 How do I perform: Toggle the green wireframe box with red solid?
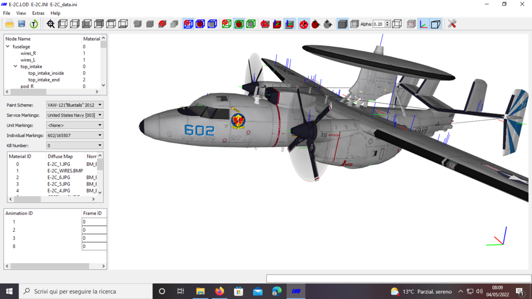click(x=239, y=24)
